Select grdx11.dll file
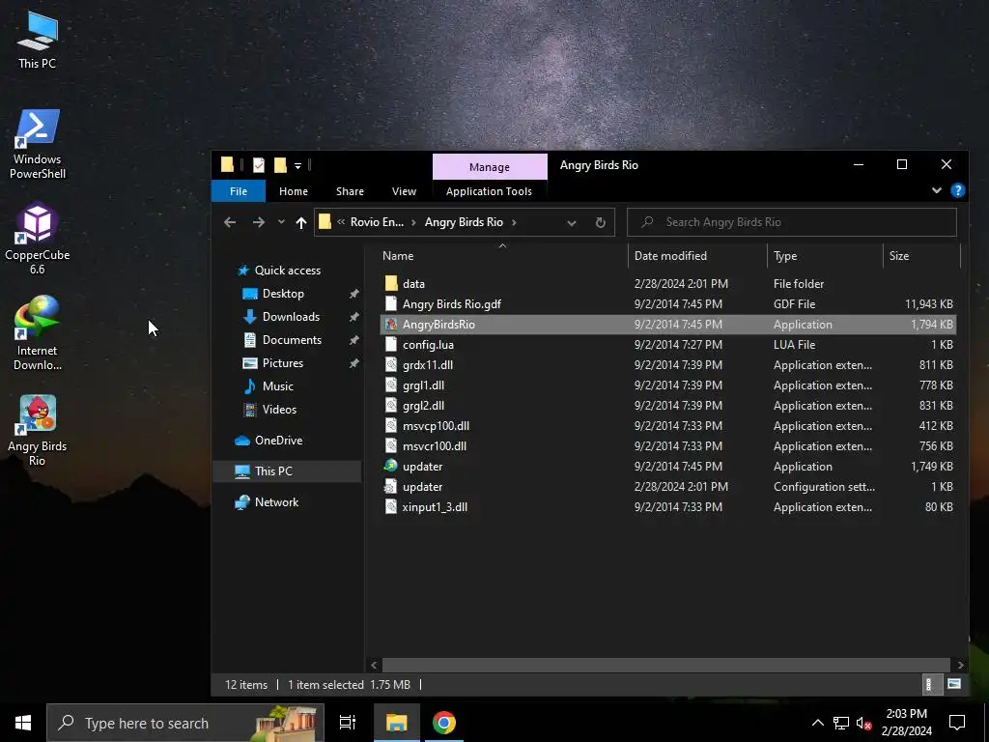 [x=668, y=364]
